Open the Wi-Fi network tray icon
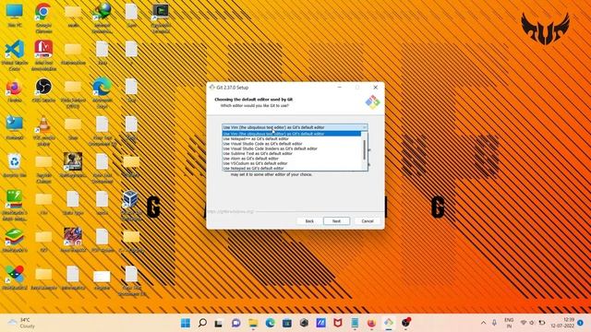The height and width of the screenshot is (332, 591). tap(524, 323)
